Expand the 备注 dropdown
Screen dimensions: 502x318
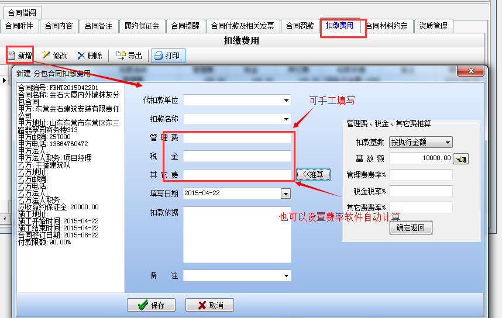coord(286,275)
